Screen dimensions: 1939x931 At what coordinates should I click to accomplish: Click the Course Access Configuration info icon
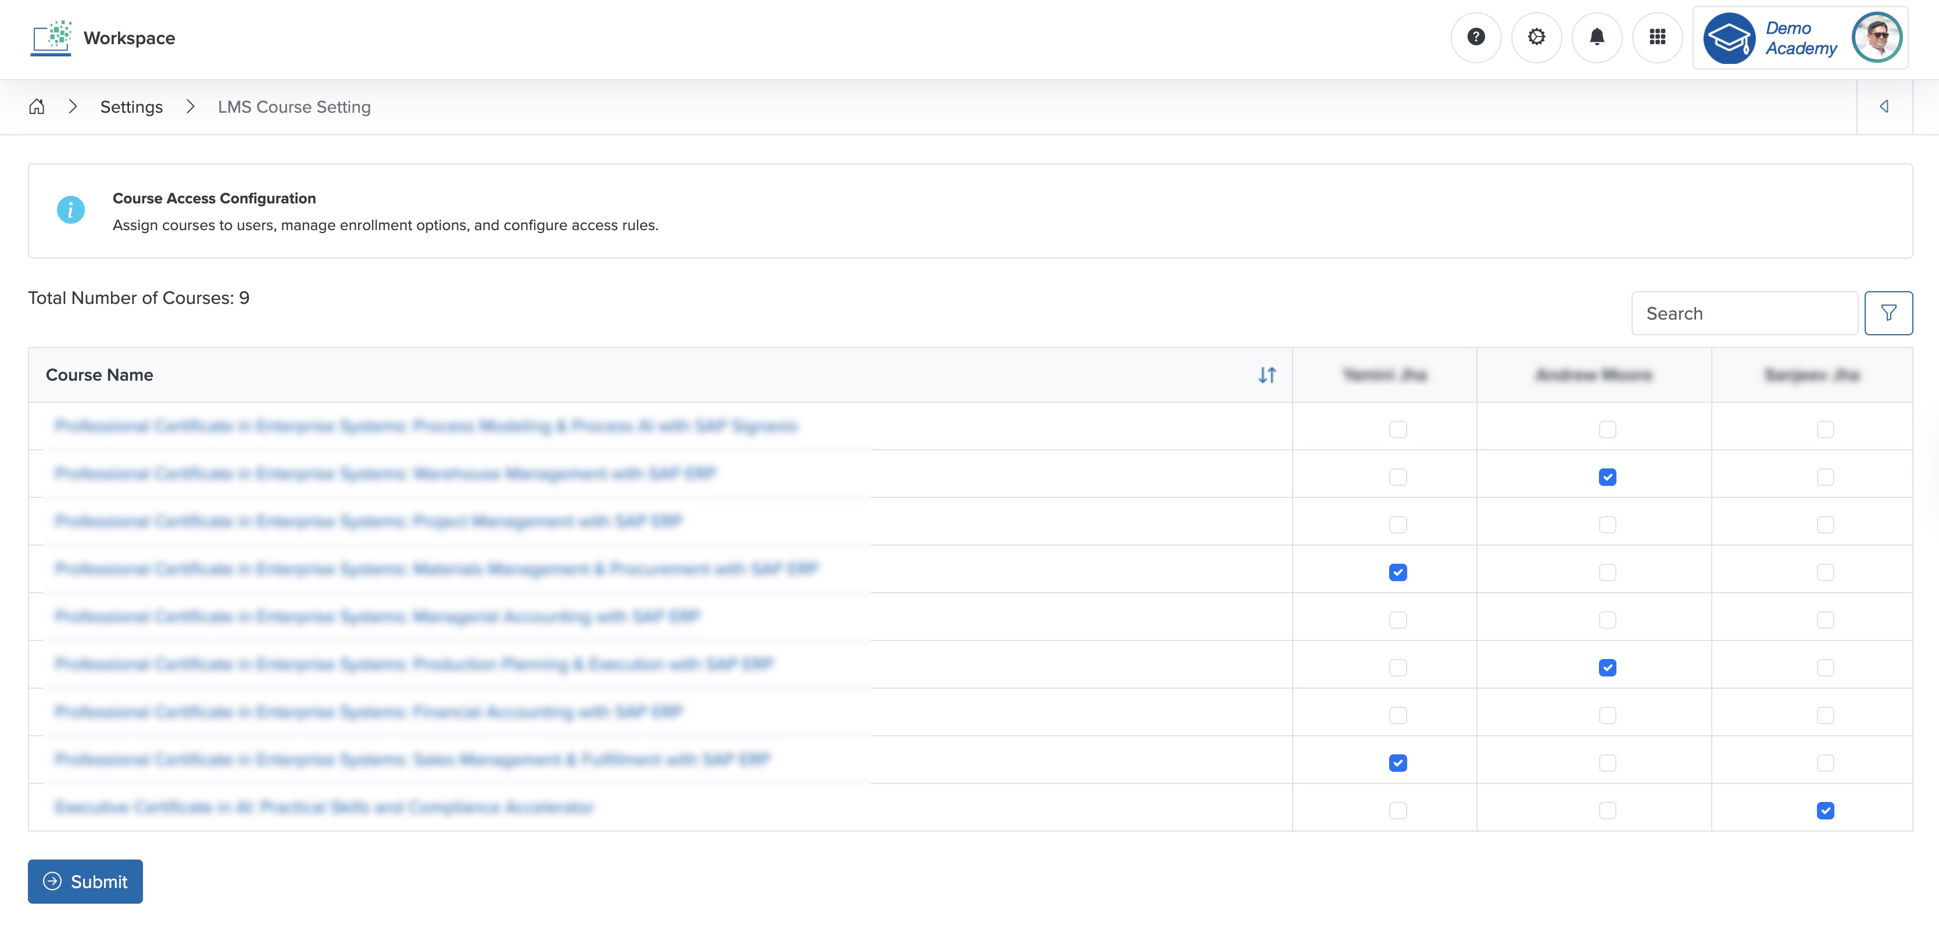[x=70, y=210]
